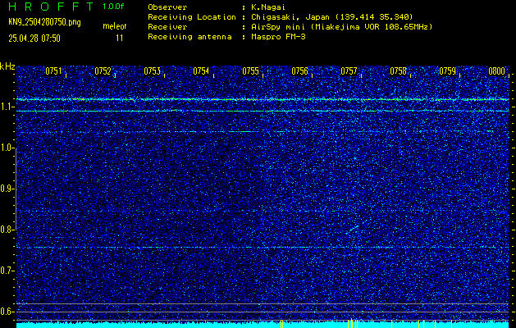The width and height of the screenshot is (516, 328).
Task: Click the 0.8 frequency axis label
Action: (x=7, y=230)
